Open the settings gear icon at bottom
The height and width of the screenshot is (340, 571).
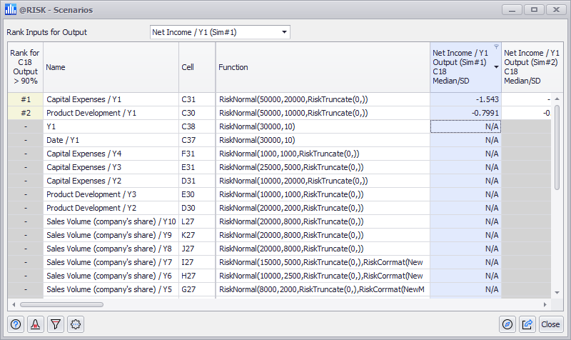pos(76,324)
